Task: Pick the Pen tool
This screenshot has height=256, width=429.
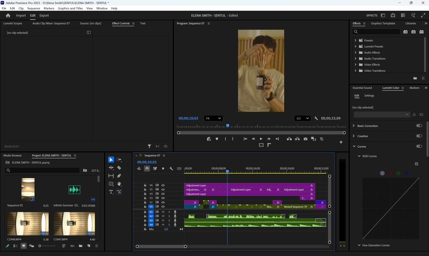Action: 119,176
